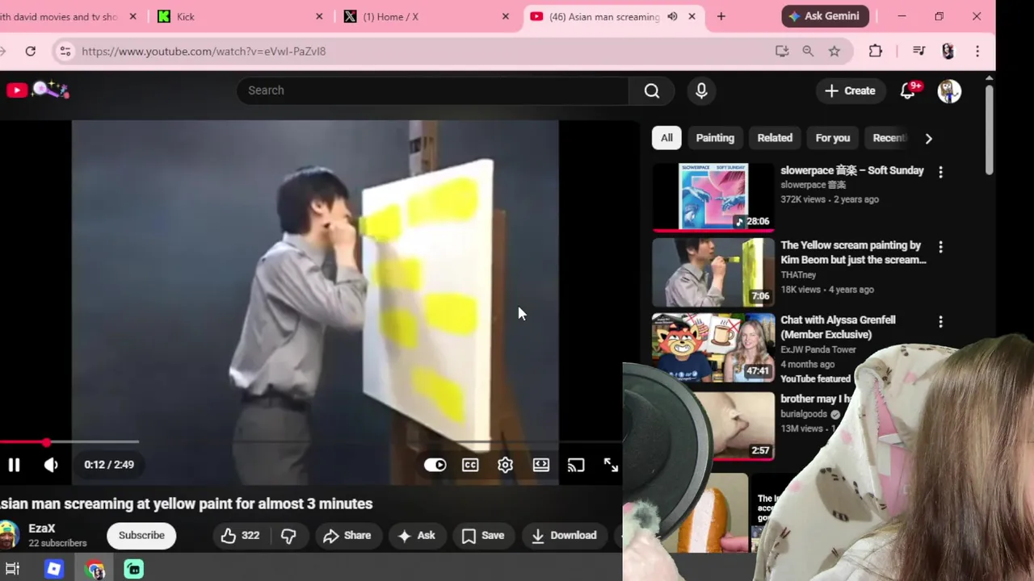The image size is (1034, 581).
Task: Reload the page with the refresh icon
Action: 30,51
